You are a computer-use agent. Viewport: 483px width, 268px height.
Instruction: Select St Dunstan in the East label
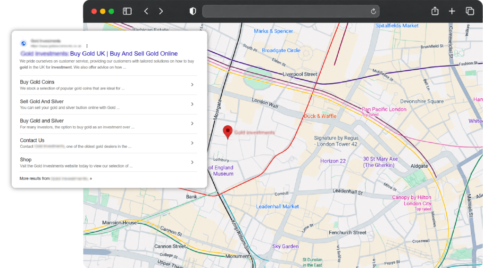(312, 262)
